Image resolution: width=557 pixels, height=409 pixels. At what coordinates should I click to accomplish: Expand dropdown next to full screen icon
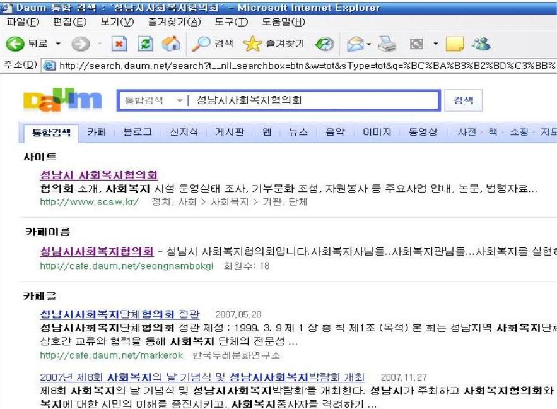(x=435, y=44)
